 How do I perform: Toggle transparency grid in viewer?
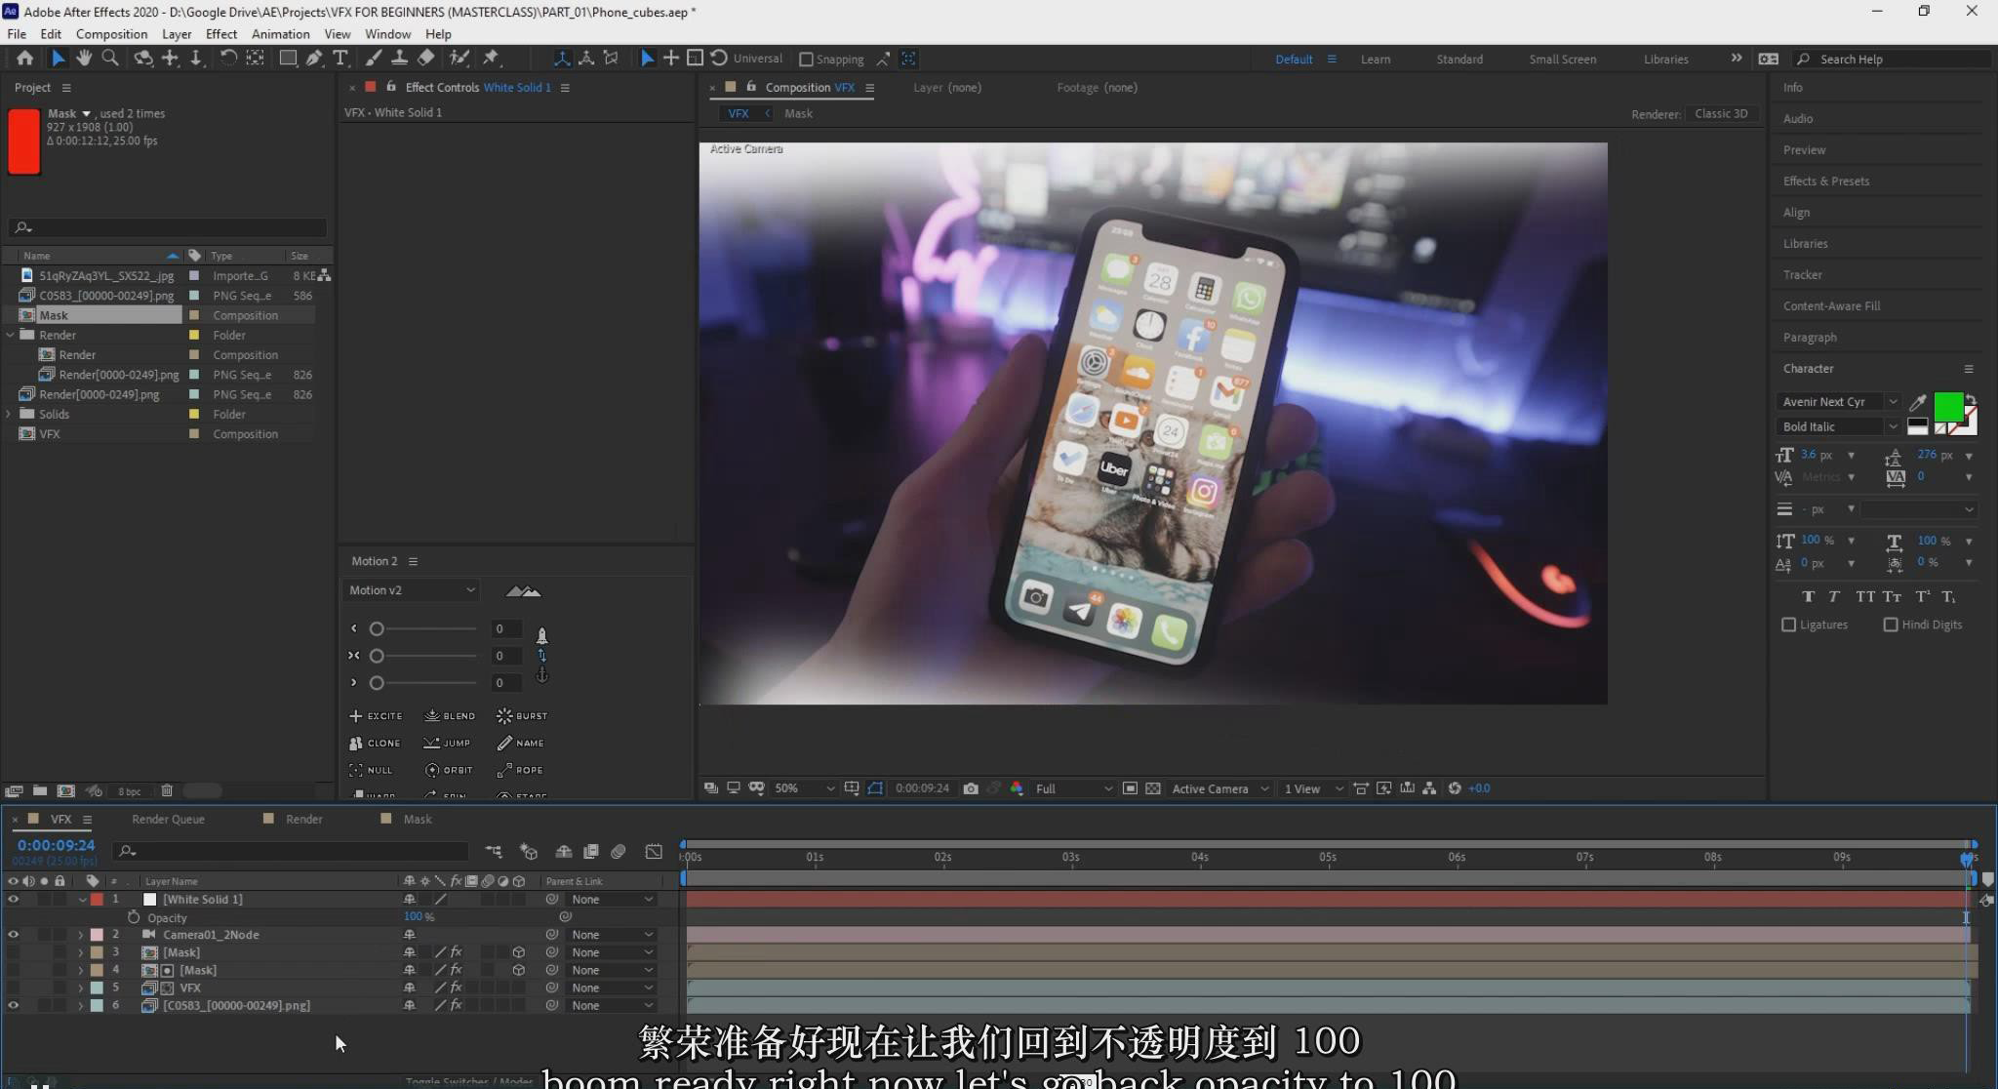pos(1153,788)
